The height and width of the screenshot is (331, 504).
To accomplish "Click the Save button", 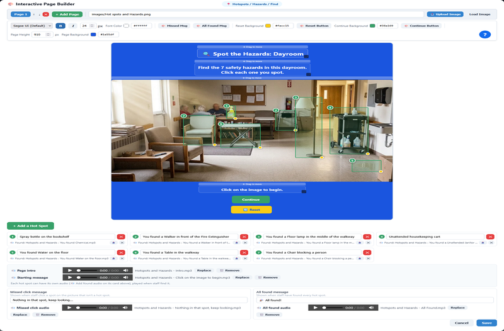I will [x=486, y=323].
